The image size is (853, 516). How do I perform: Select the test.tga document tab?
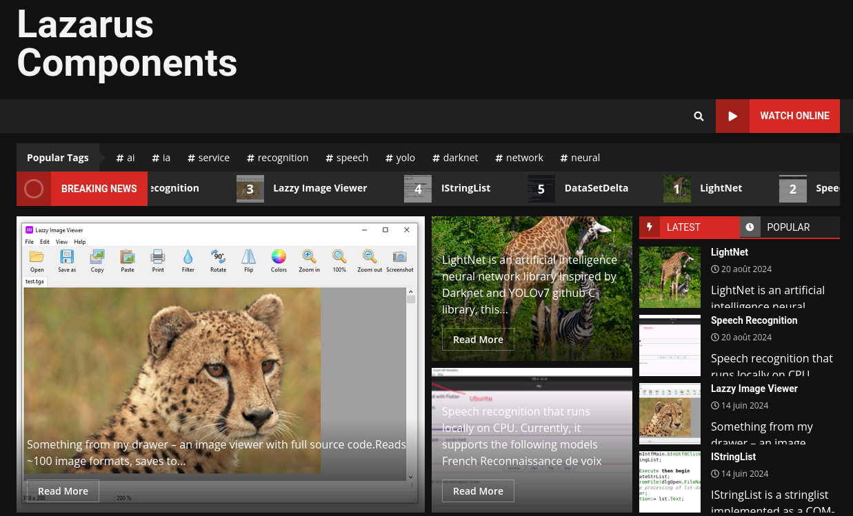pyautogui.click(x=36, y=280)
